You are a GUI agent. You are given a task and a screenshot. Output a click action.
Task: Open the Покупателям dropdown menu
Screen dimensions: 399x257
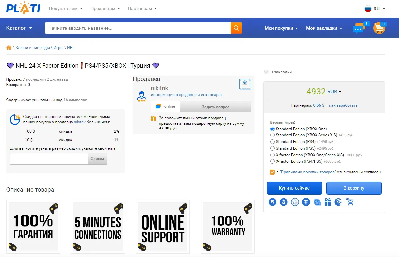click(x=66, y=8)
